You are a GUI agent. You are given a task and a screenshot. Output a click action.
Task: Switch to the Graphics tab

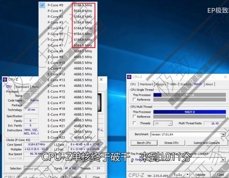pos(185,84)
